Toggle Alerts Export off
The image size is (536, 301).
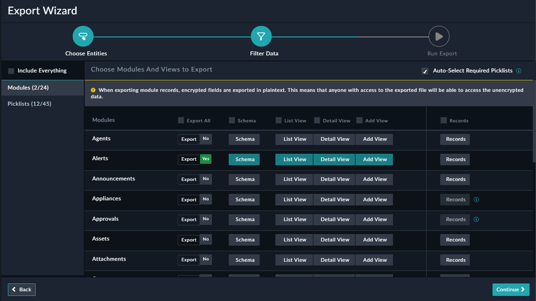(194, 159)
